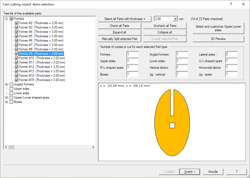Click the 3D Preview button

coord(218,39)
